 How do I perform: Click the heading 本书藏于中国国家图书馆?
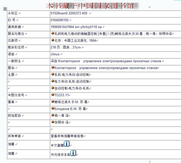coord(90,6)
